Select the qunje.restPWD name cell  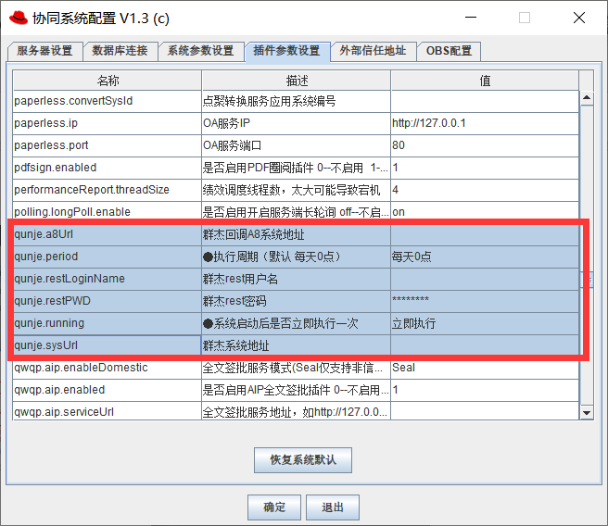pos(107,301)
